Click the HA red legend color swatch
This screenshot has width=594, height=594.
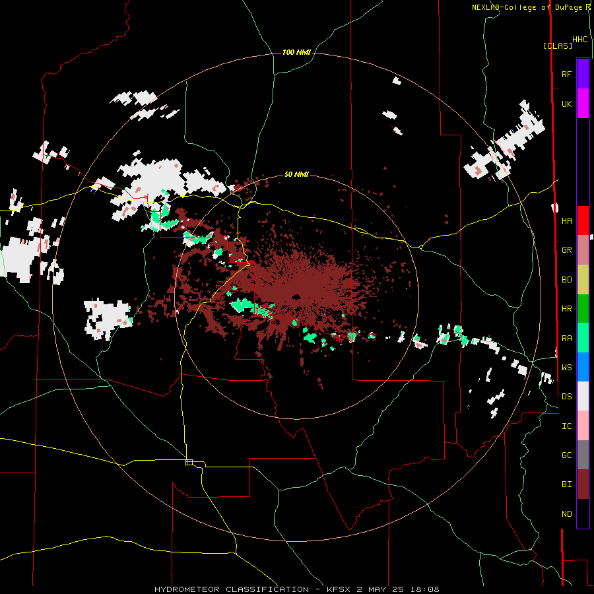tap(583, 220)
